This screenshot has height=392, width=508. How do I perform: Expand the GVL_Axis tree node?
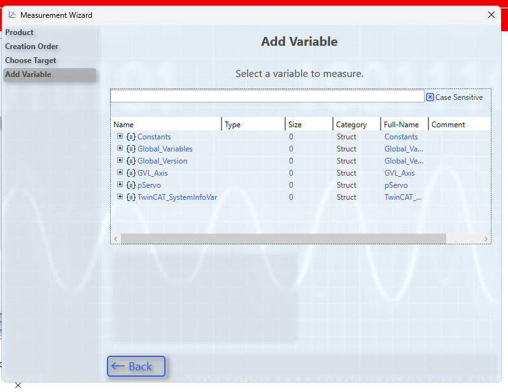pyautogui.click(x=120, y=172)
